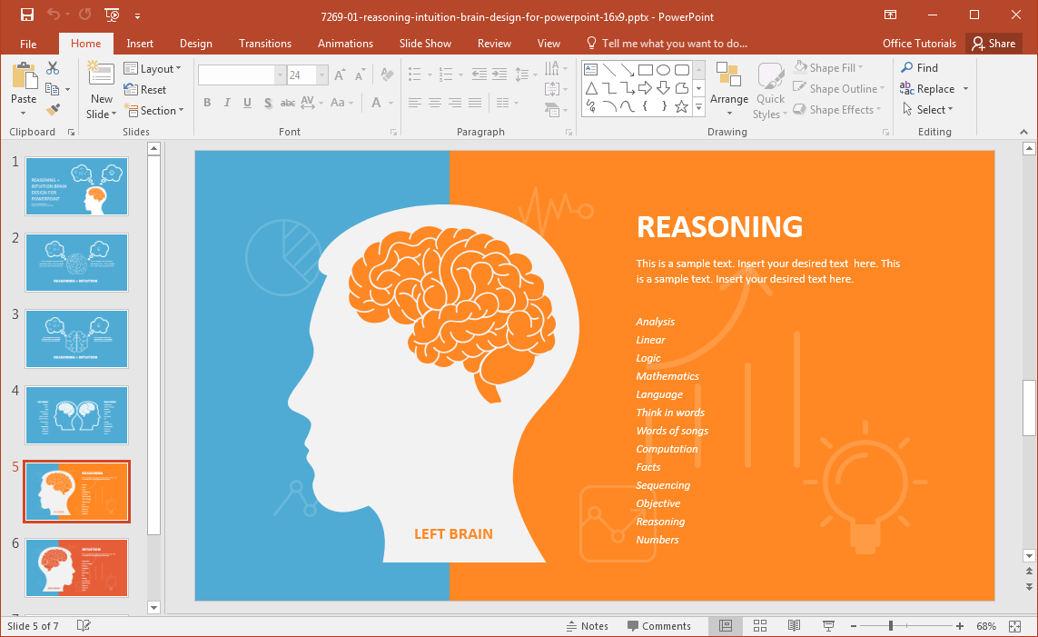The height and width of the screenshot is (637, 1038).
Task: Click Replace in Editing group
Action: tap(934, 89)
